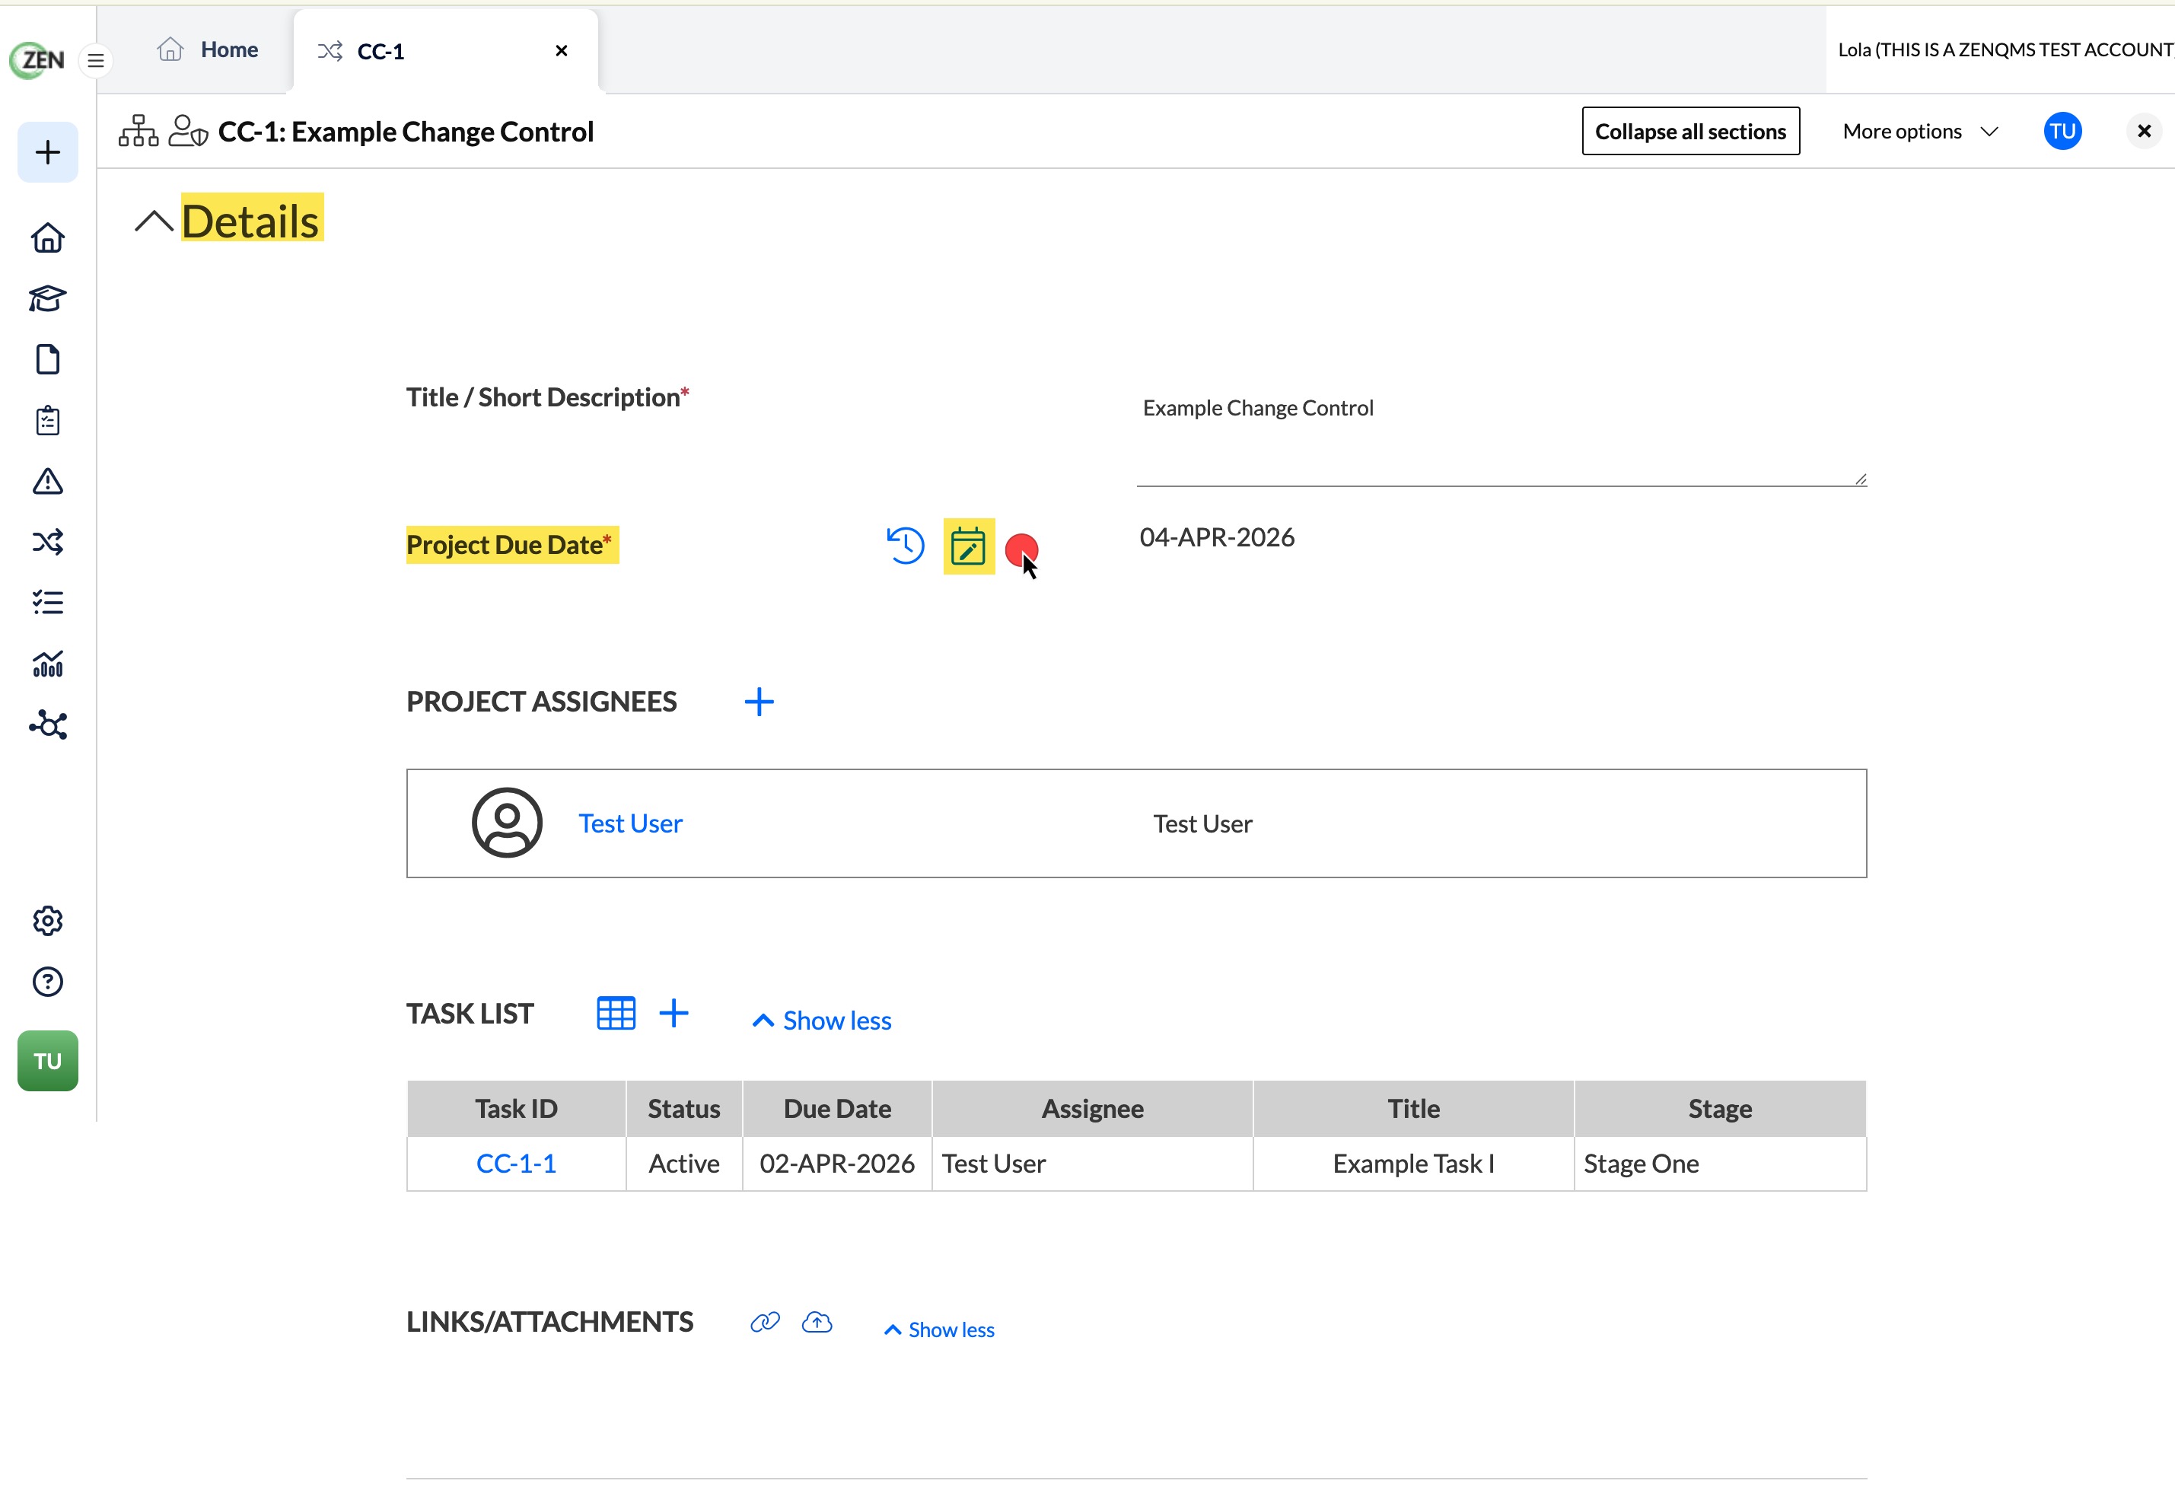
Task: Open Task List table view icon
Action: pyautogui.click(x=616, y=1014)
